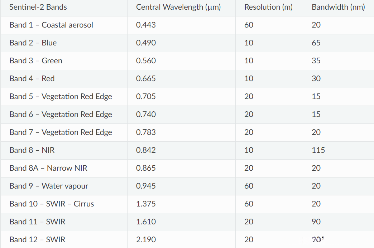374x248 pixels.
Task: Select the "Band 8A – Narrow NIR" cell
Action: pos(48,168)
